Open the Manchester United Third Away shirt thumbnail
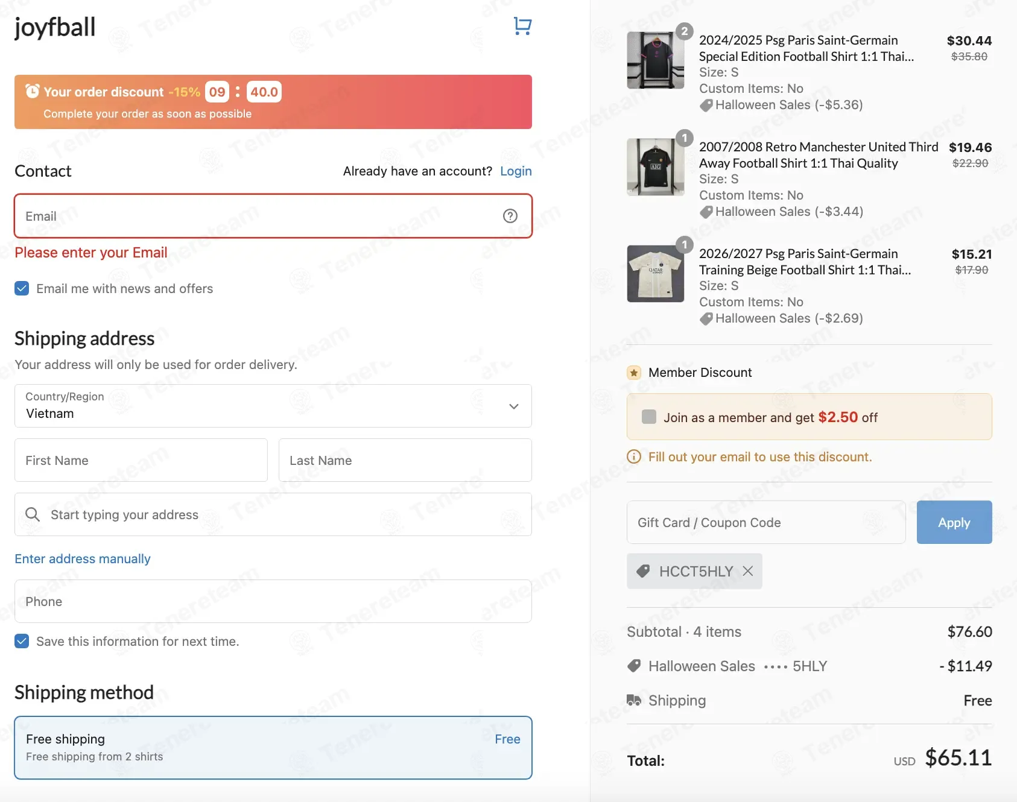This screenshot has height=802, width=1017. click(656, 167)
